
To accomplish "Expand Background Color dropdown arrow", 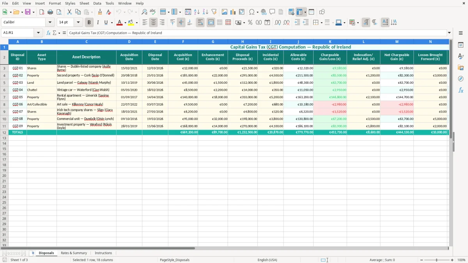I will pos(136,23).
